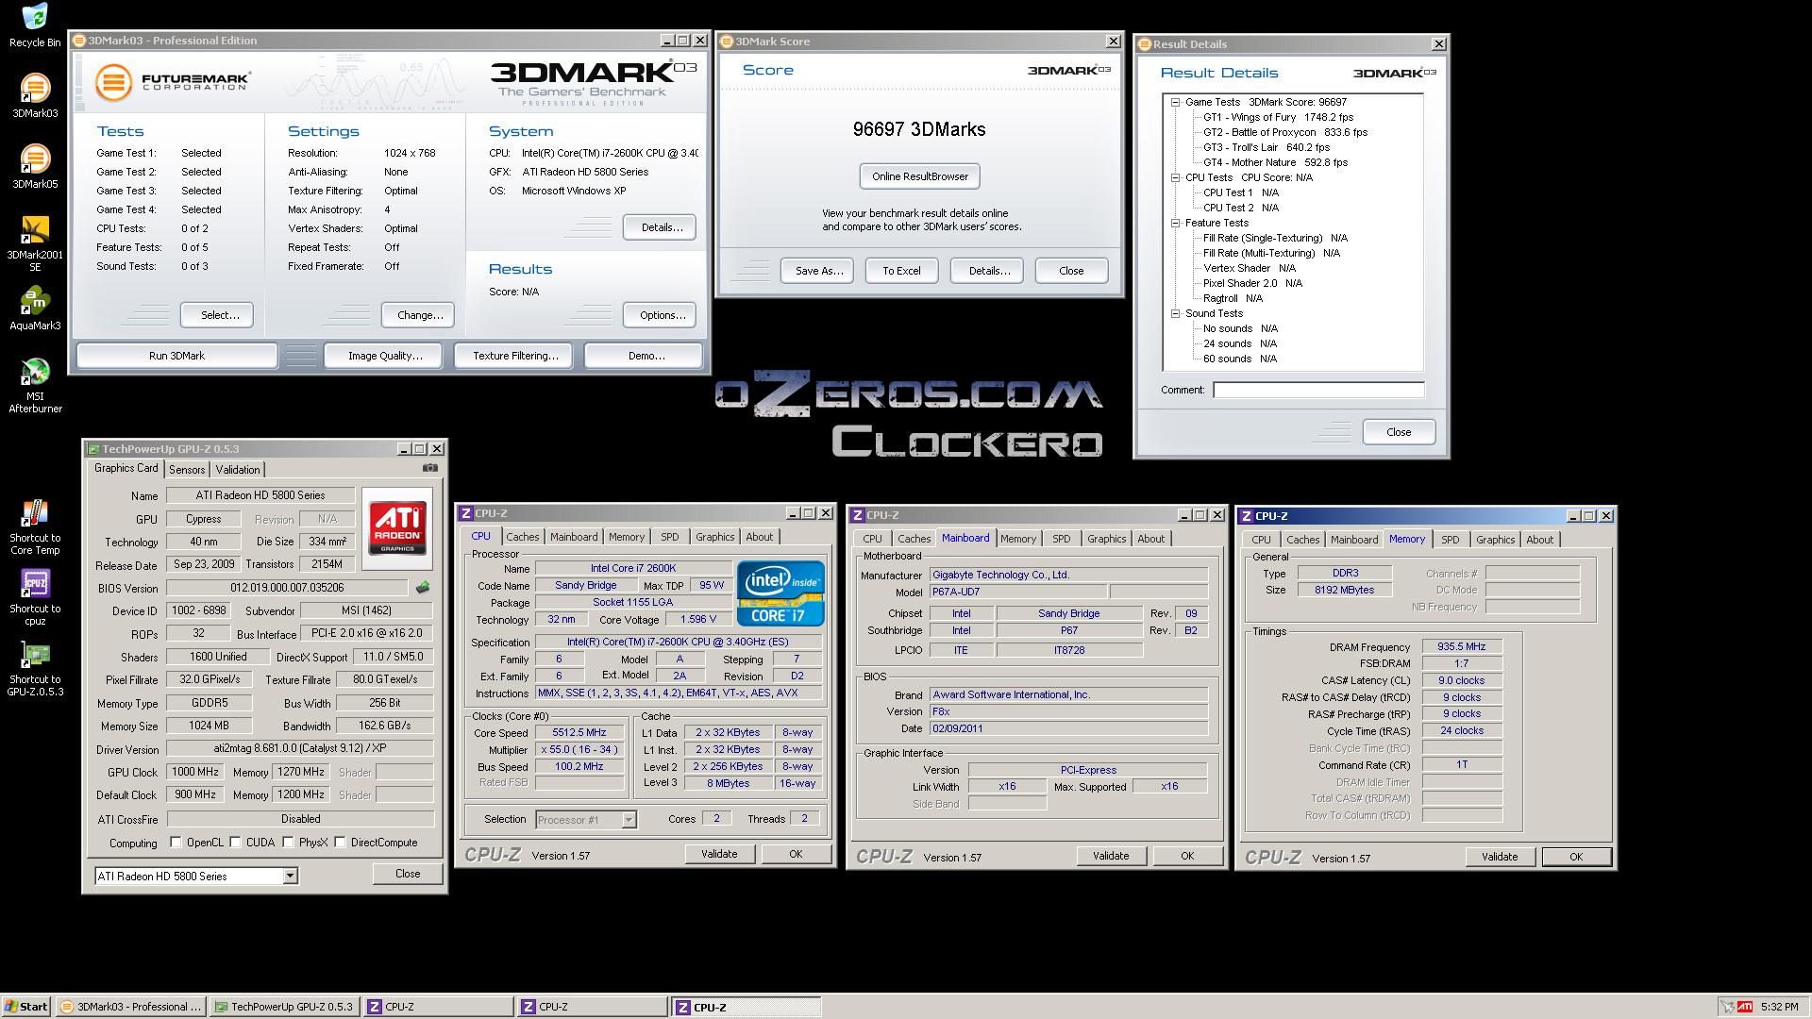Open the Recycle Bin desktop icon
Image resolution: width=1812 pixels, height=1019 pixels.
[35, 25]
